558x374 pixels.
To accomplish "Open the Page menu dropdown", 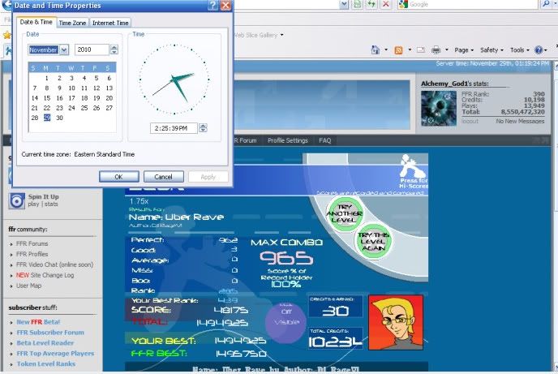I will (464, 50).
